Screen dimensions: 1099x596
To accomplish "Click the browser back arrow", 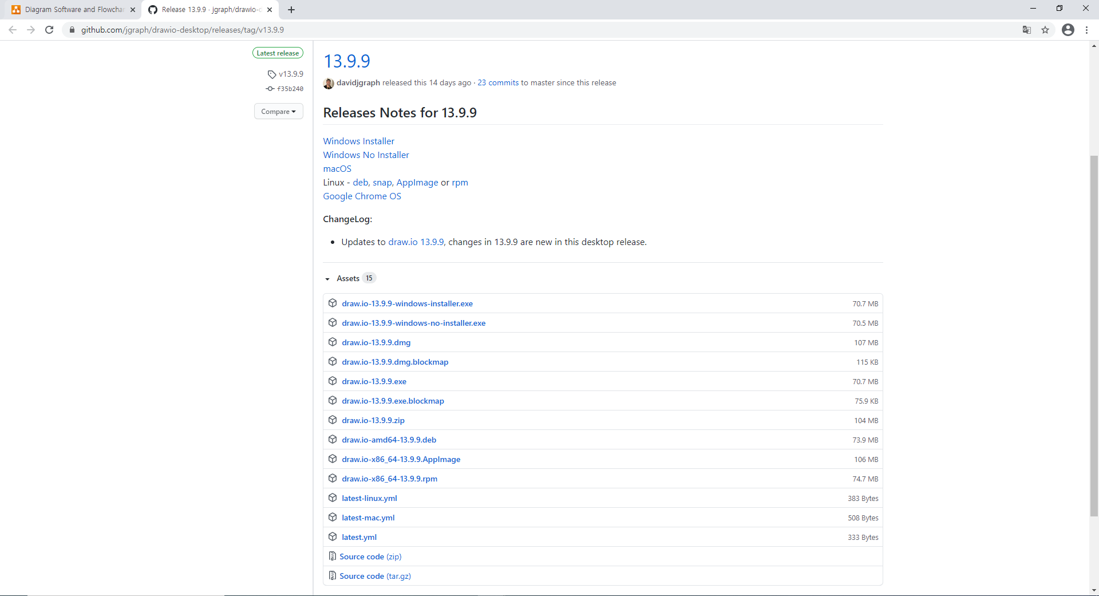I will tap(13, 30).
